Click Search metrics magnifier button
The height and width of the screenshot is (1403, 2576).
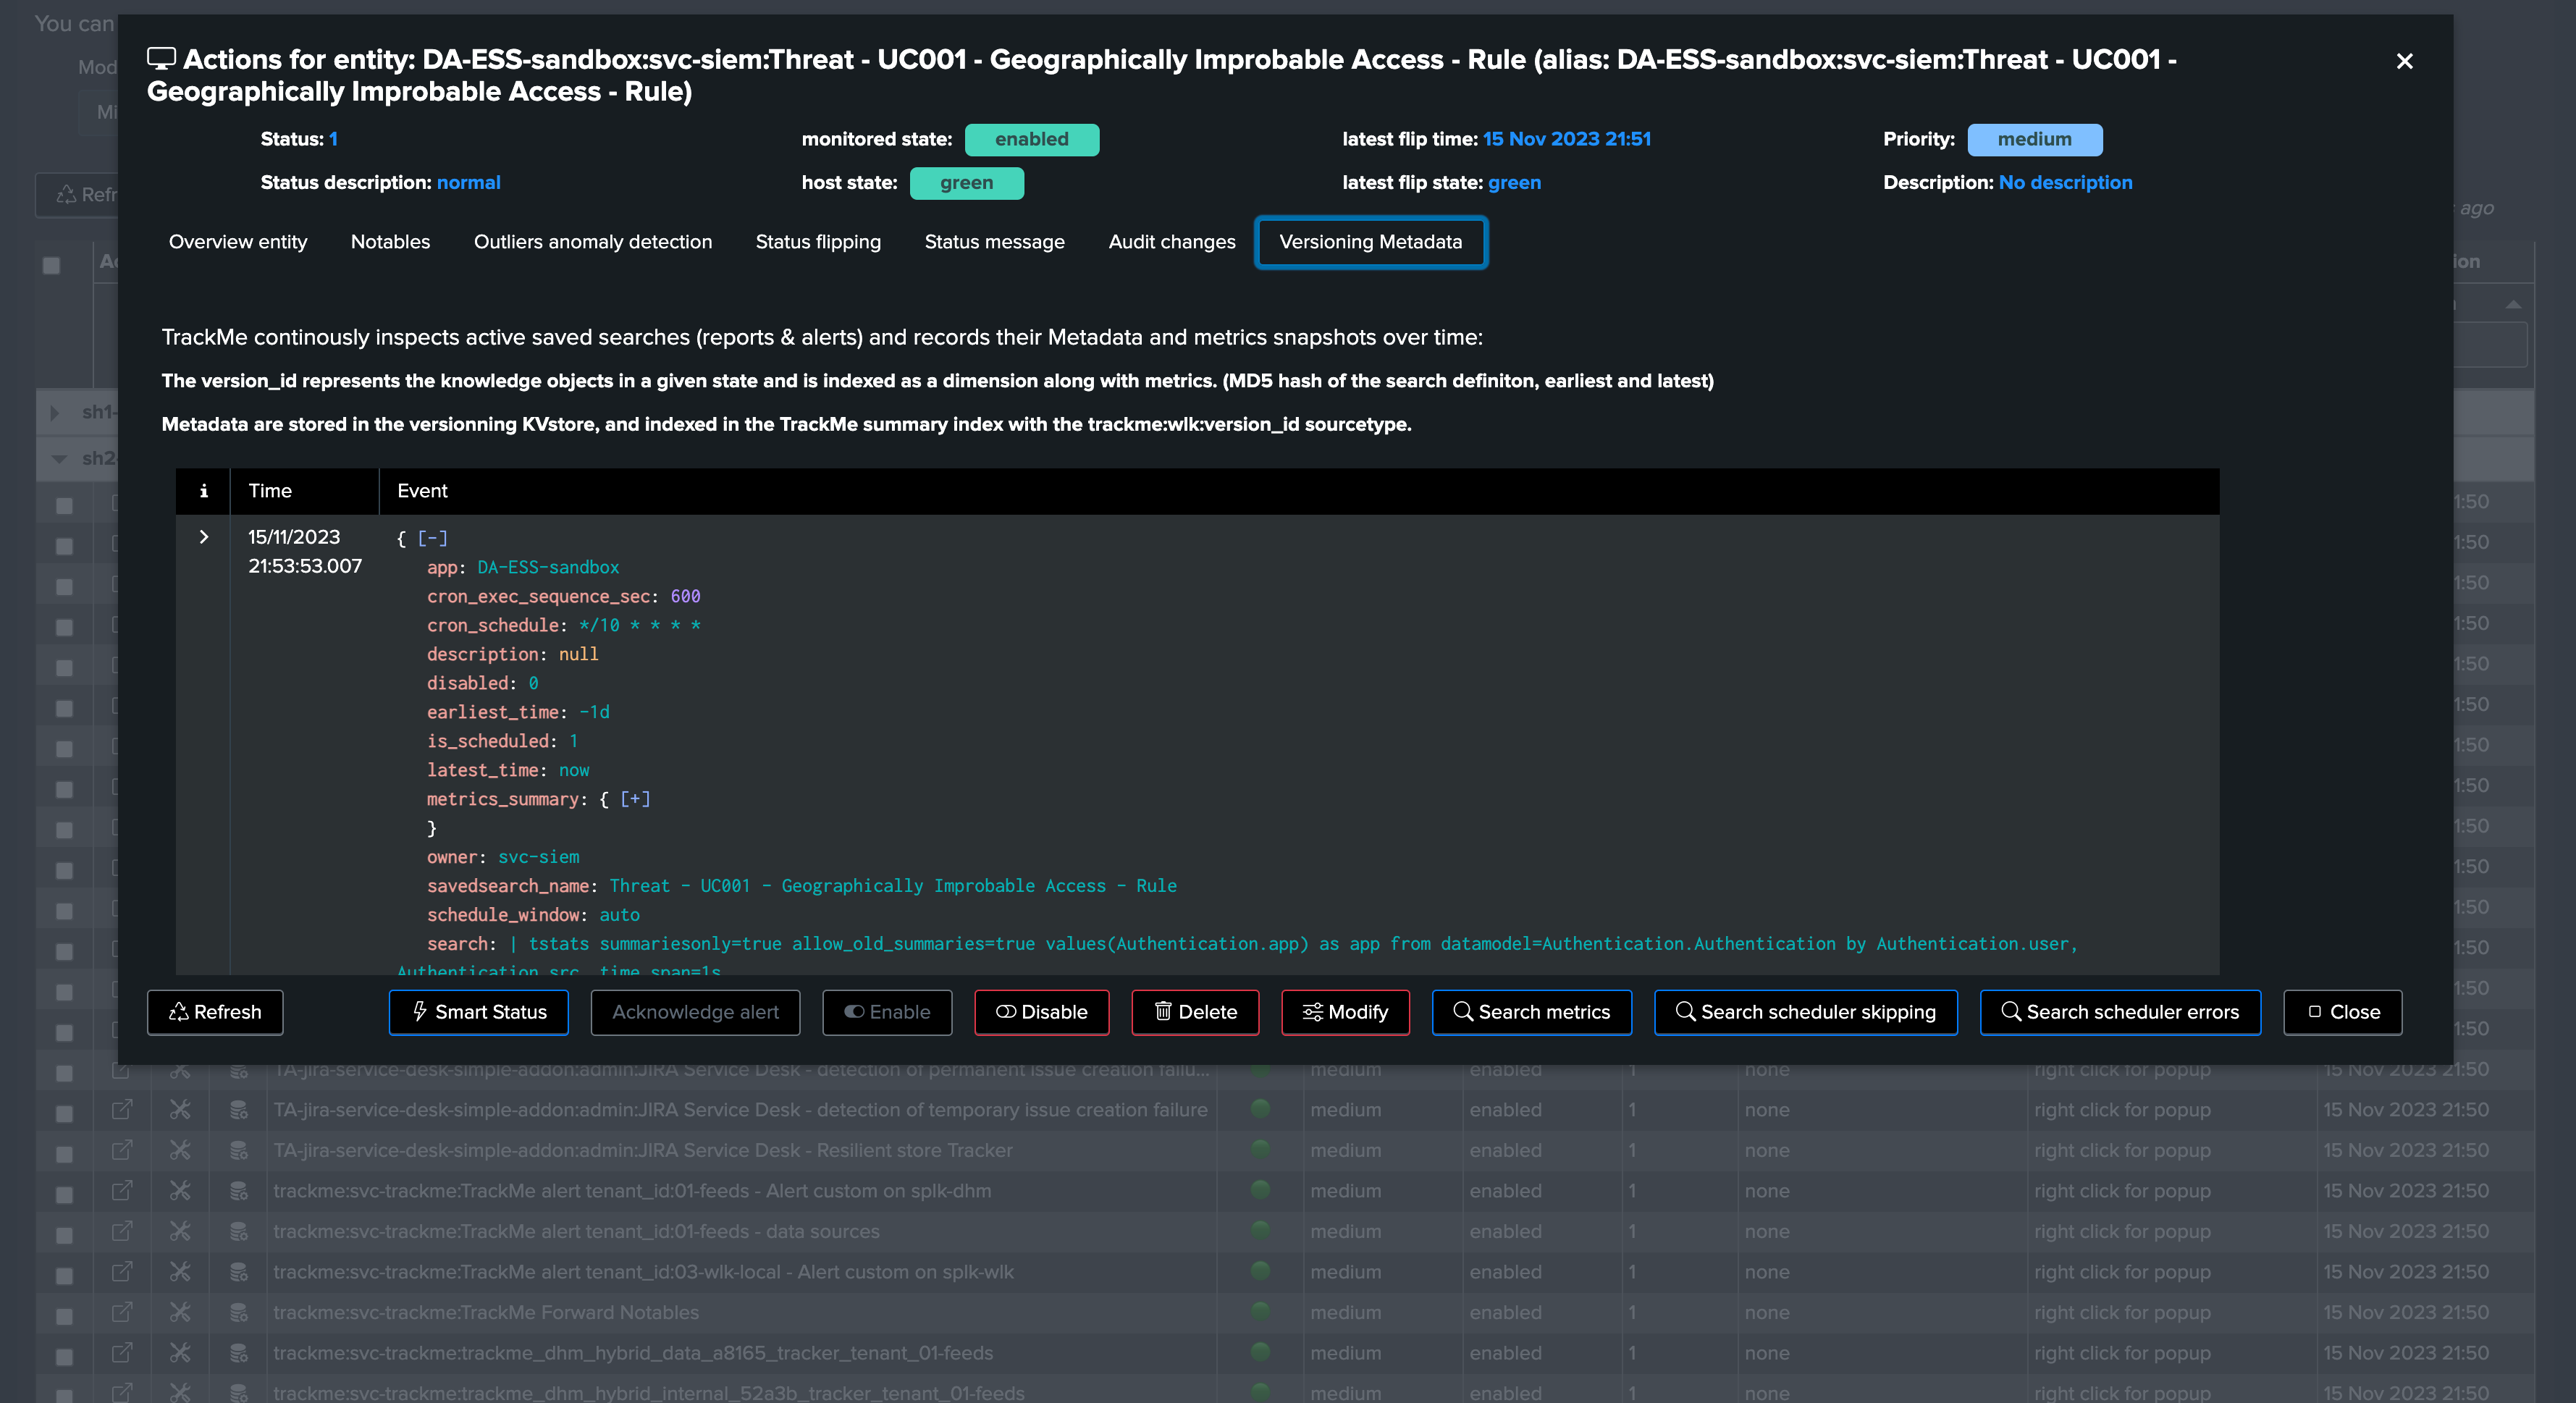click(x=1531, y=1012)
